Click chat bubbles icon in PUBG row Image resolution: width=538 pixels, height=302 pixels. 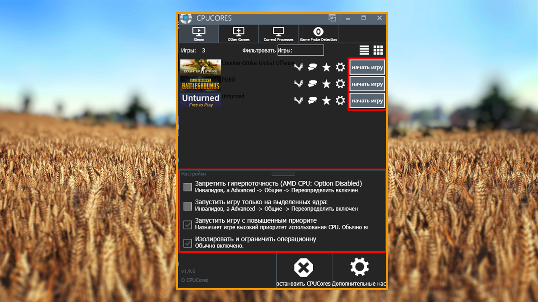tap(312, 84)
